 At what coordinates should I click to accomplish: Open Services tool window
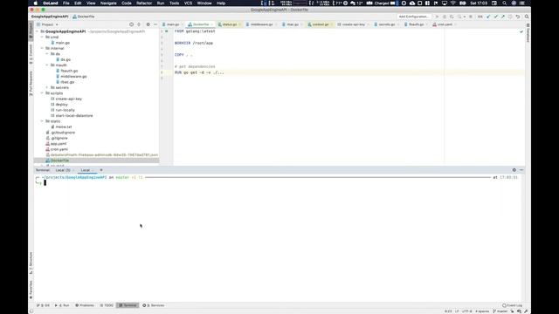154,305
